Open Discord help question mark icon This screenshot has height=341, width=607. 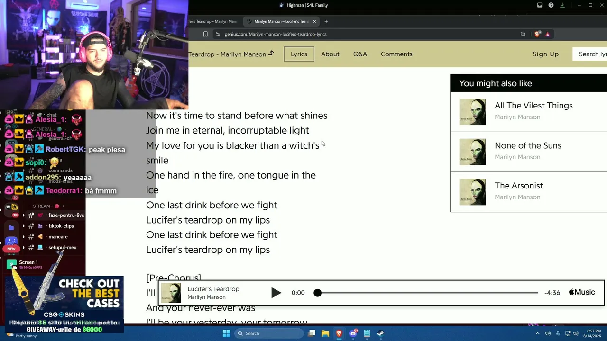click(551, 5)
